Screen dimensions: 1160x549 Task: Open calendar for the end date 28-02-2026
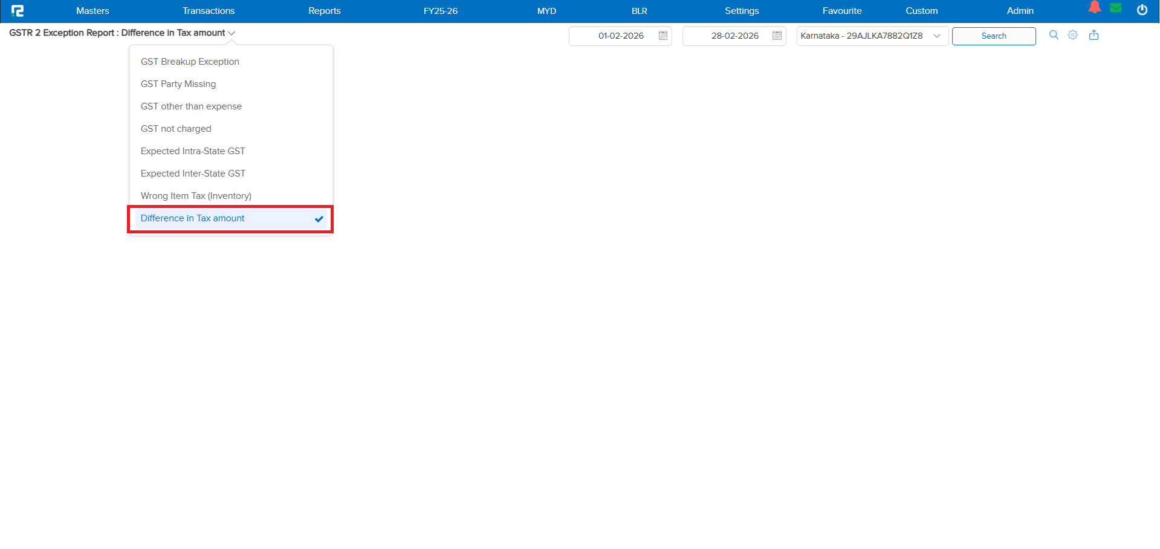tap(777, 36)
